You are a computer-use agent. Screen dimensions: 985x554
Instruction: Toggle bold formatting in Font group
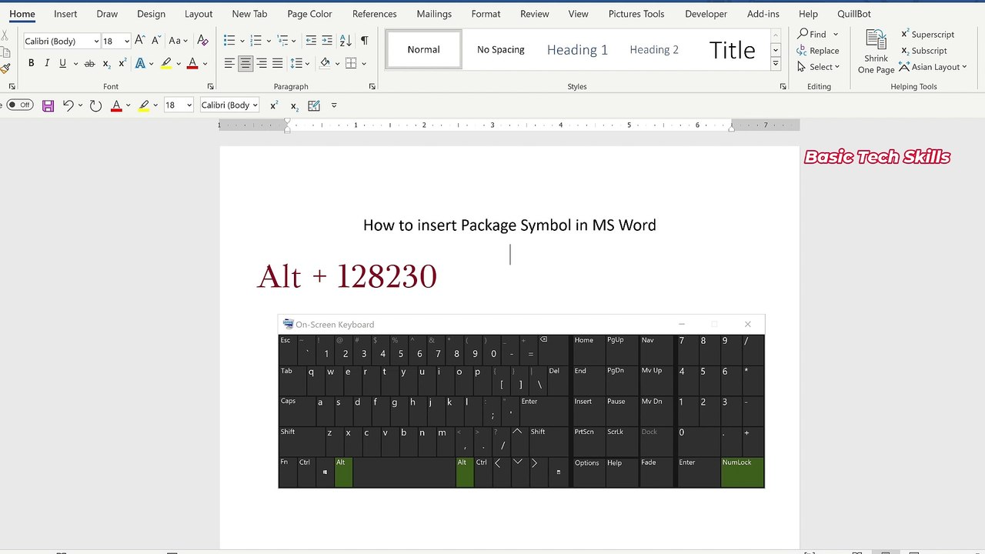point(31,63)
